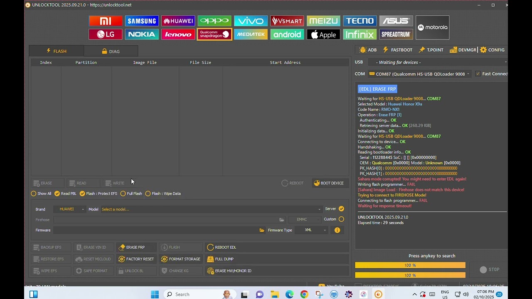
Task: Expand the Brand dropdown showing HUAWEI
Action: [69, 209]
